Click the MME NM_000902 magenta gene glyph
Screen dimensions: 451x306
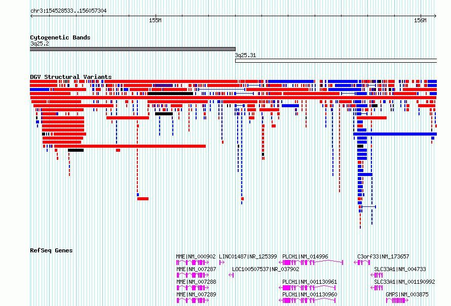(193, 263)
